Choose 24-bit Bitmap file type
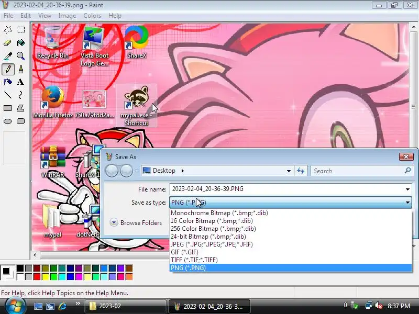 tap(291, 237)
